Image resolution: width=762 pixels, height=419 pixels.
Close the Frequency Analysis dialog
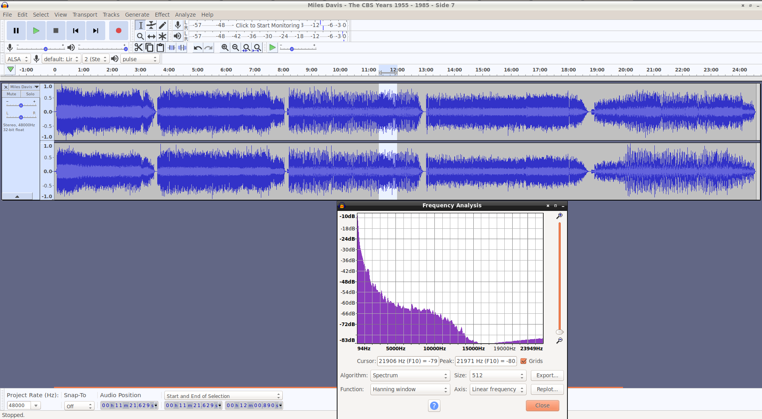(542, 405)
